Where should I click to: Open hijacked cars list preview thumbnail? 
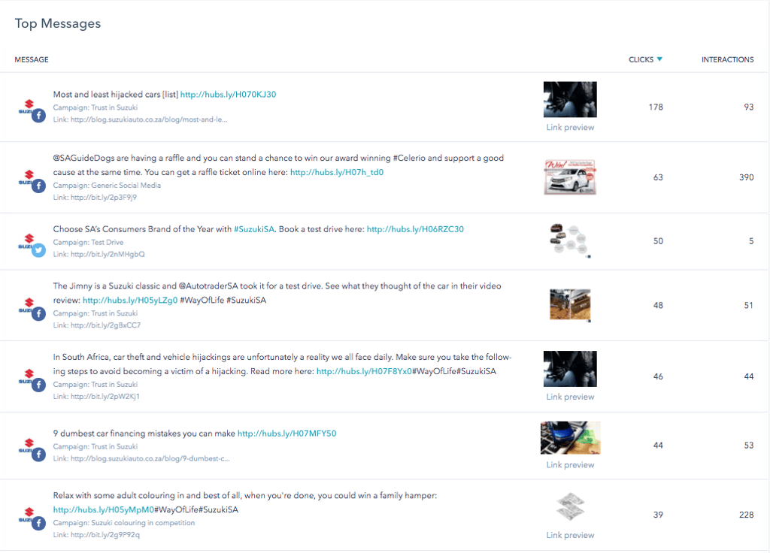[x=570, y=100]
